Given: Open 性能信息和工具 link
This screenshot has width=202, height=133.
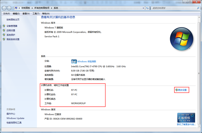Looking at the screenshot, I should pyautogui.click(x=14, y=123).
